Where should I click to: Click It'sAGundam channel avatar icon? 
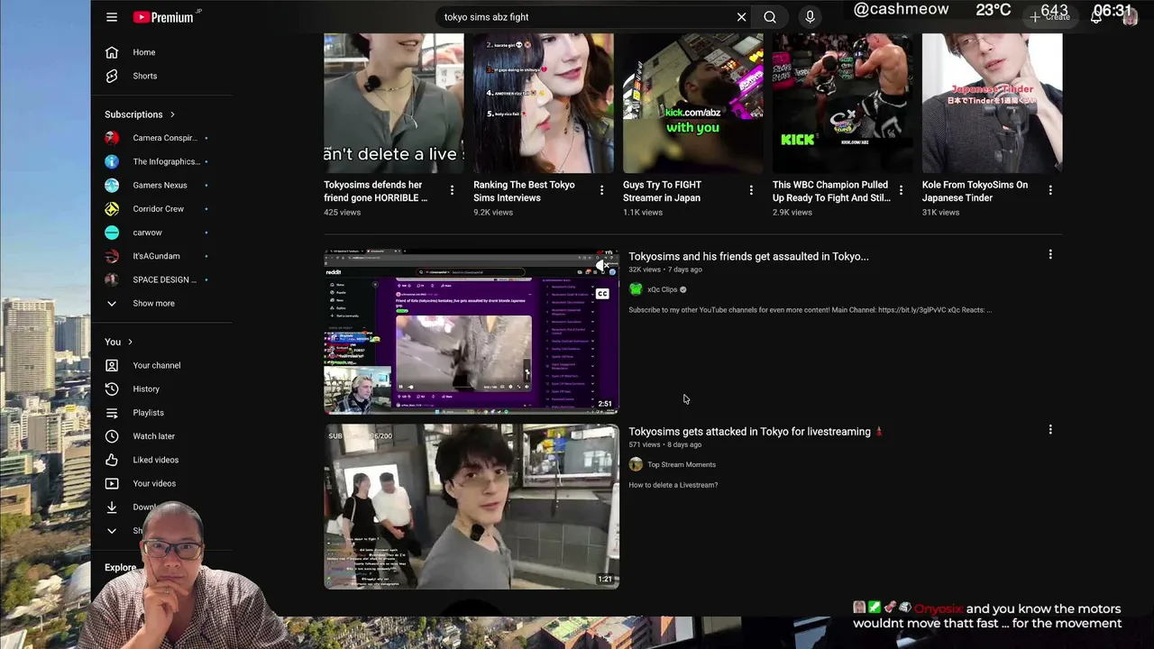point(112,256)
